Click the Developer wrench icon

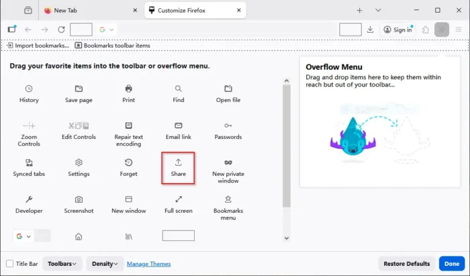coord(29,199)
